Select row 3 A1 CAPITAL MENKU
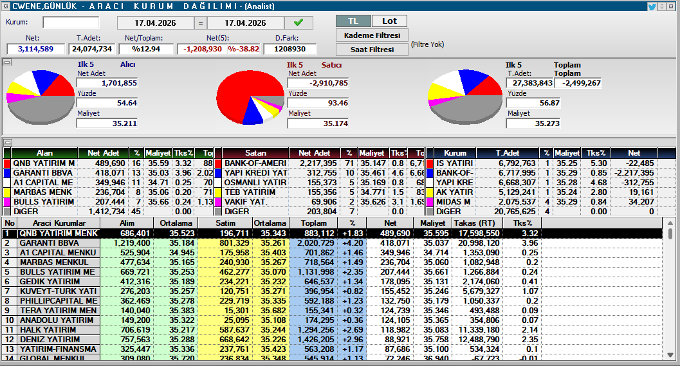680x366 pixels. coord(332,252)
